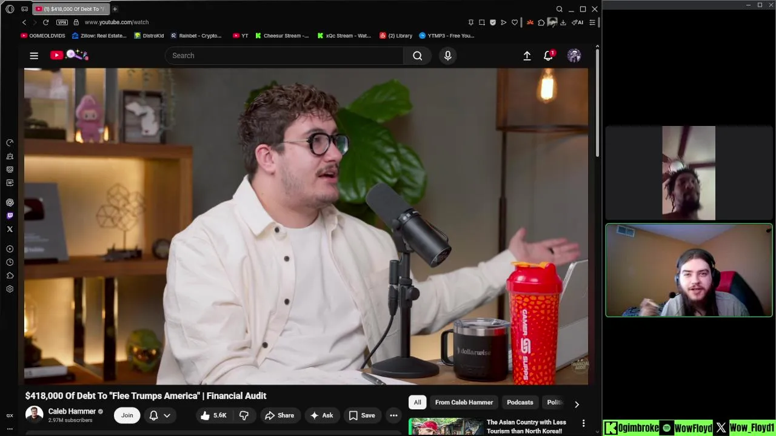Open the Opera GX main menu icon
Screen dimensions: 776x436
pyautogui.click(x=10, y=9)
